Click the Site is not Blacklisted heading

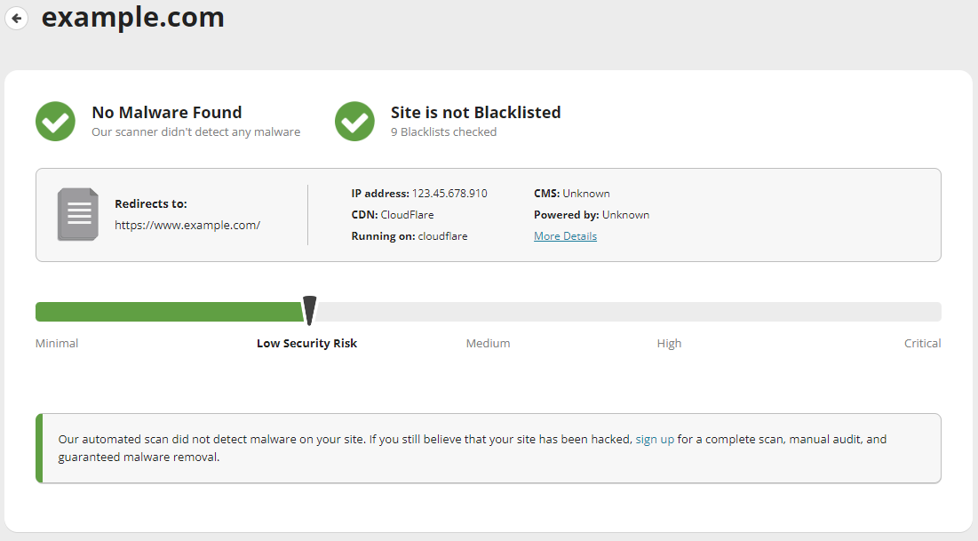tap(475, 112)
